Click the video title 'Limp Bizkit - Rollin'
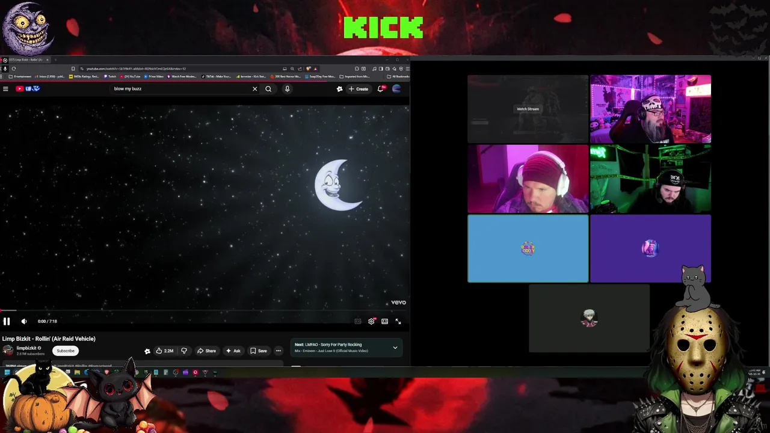Viewport: 770px width, 433px height. pyautogui.click(x=49, y=339)
